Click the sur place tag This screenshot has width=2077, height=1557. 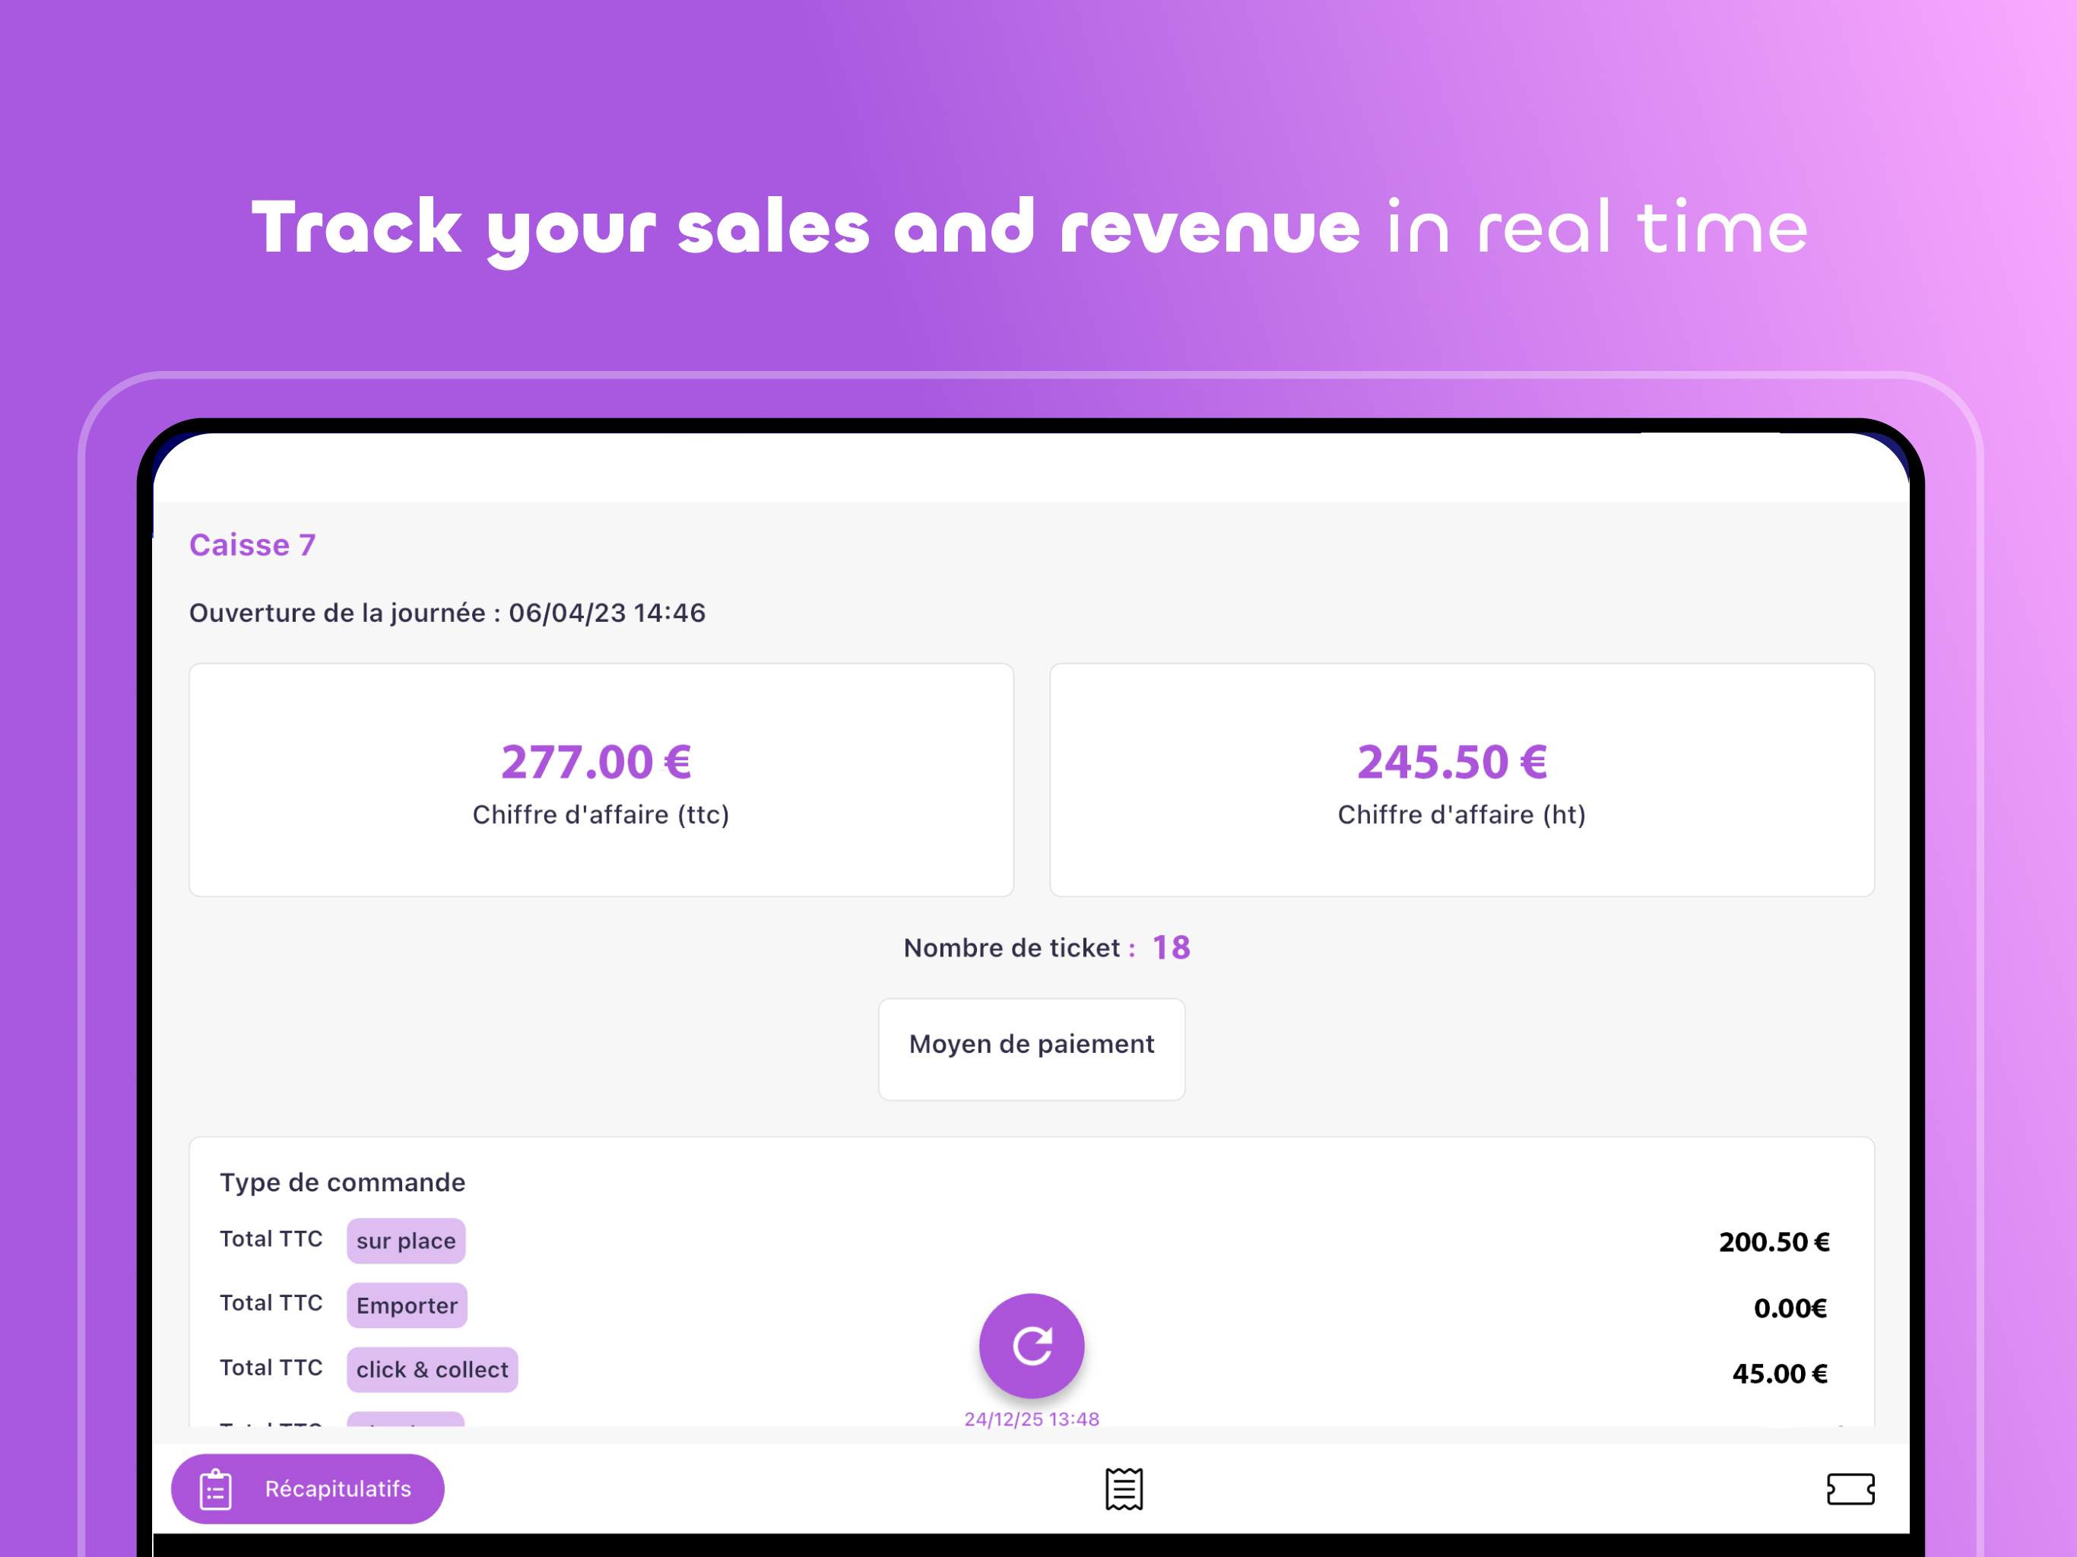pos(406,1241)
